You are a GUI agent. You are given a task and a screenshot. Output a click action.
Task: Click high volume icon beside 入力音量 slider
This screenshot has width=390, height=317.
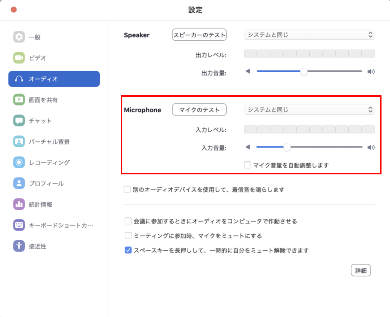pos(371,147)
